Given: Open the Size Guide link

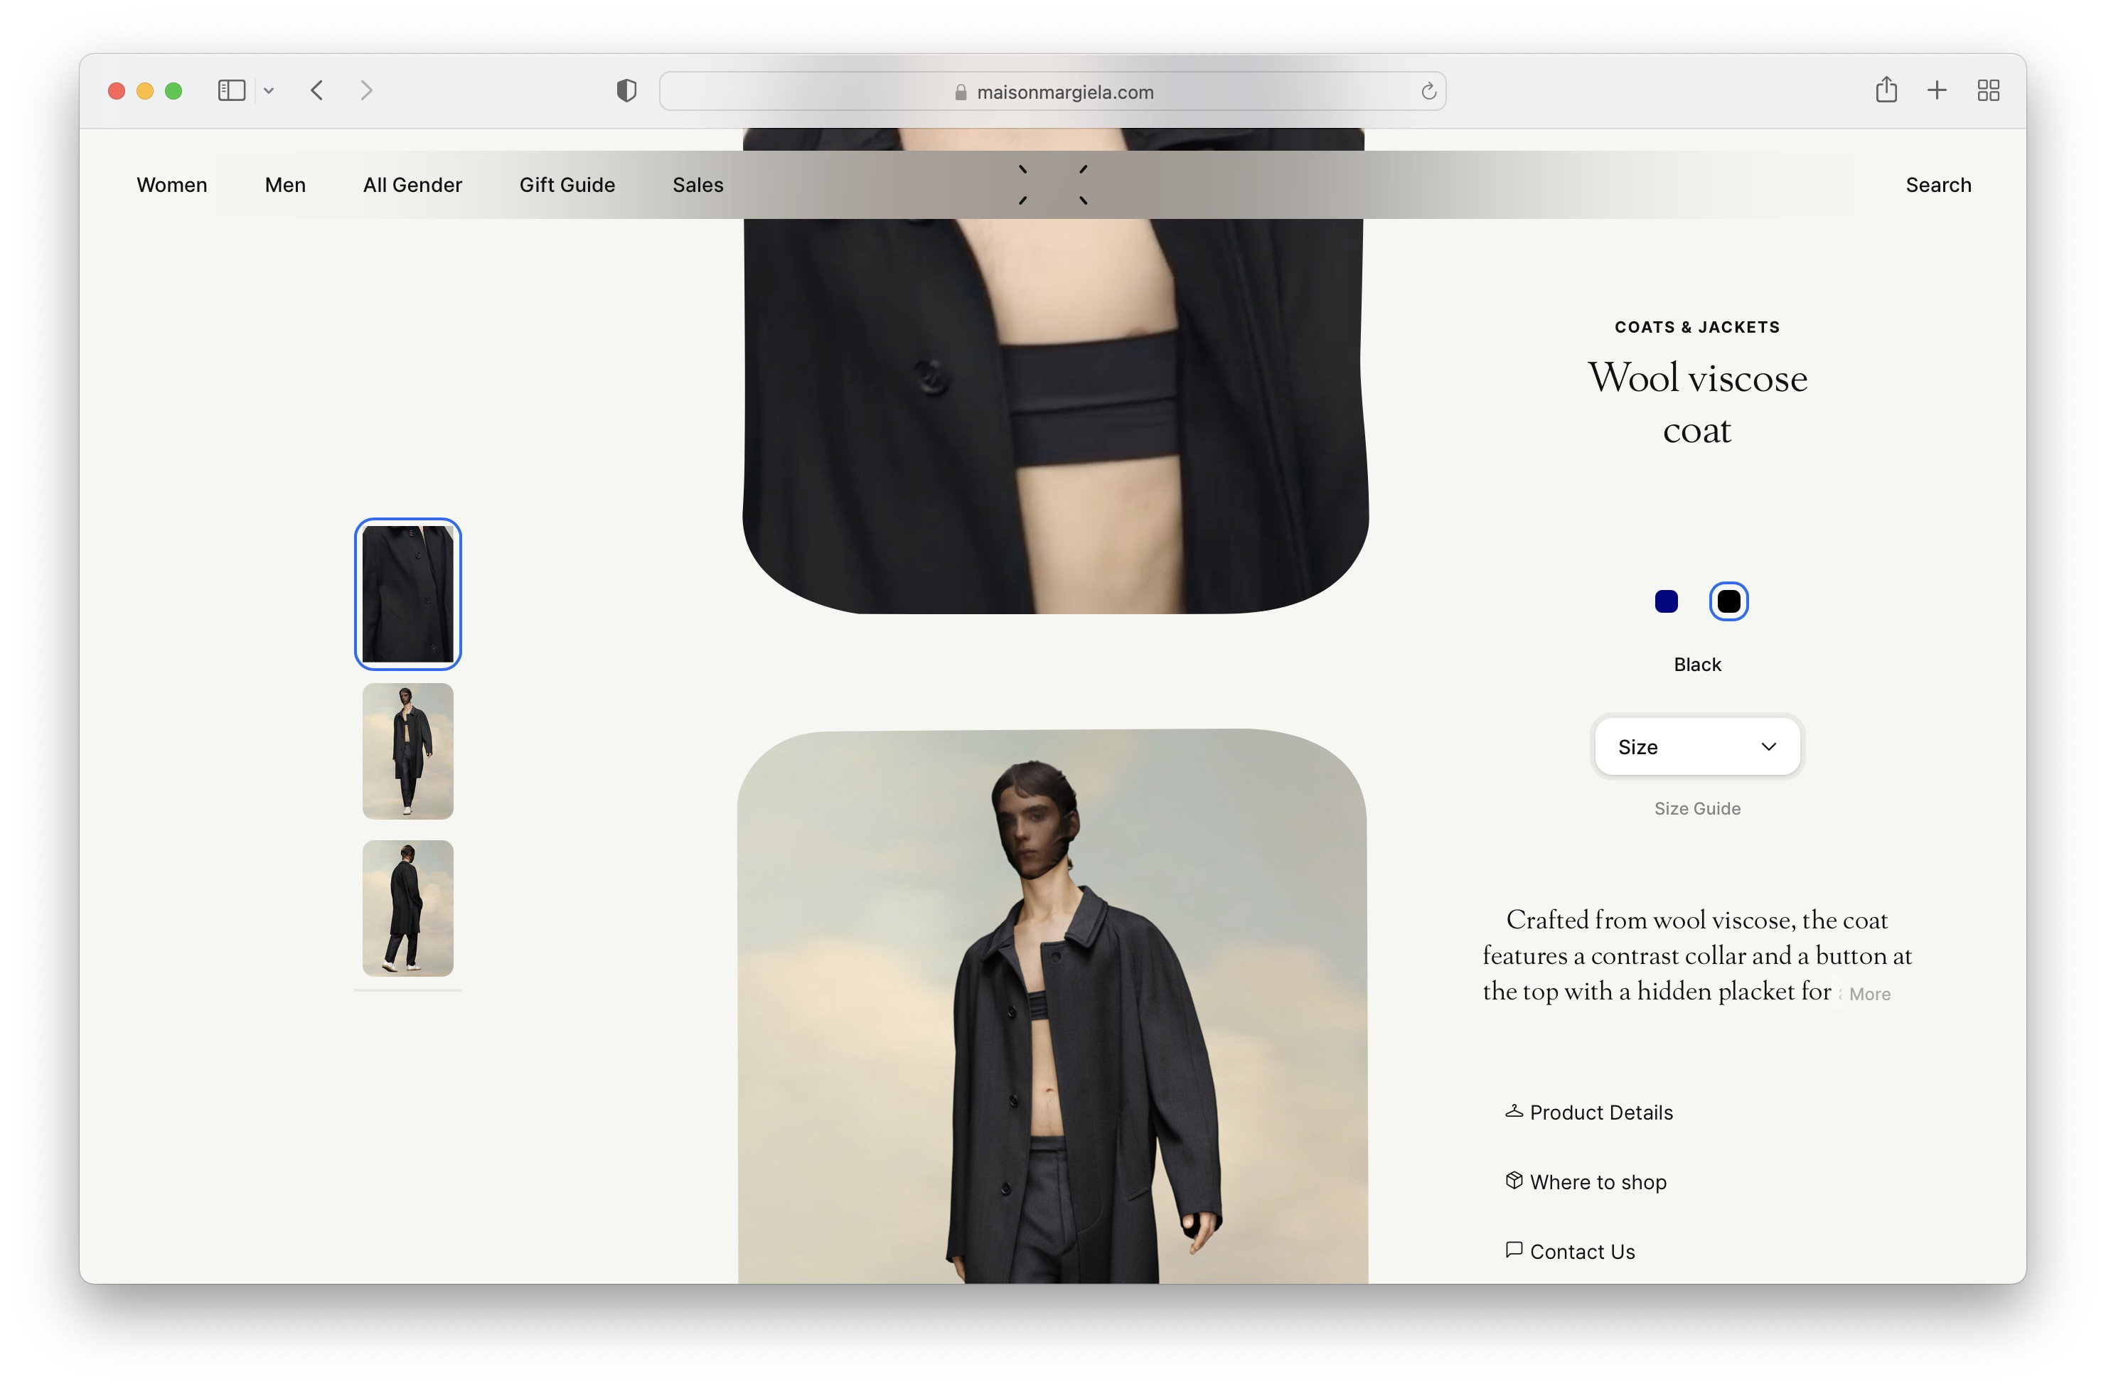Looking at the screenshot, I should coord(1698,808).
